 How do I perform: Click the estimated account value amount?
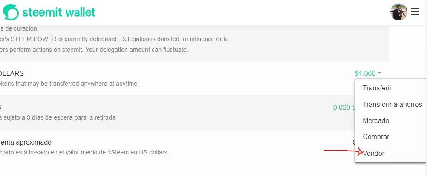pyautogui.click(x=353, y=142)
